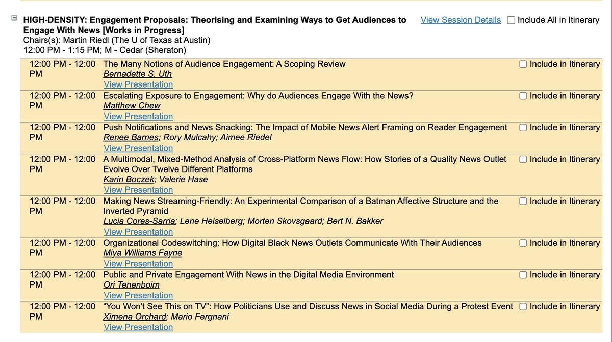Click co-author name Mario Fergnani
This screenshot has width=612, height=342.
200,316
